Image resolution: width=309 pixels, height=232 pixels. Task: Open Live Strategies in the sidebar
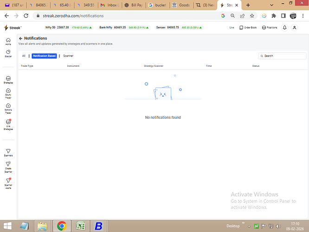[8, 124]
